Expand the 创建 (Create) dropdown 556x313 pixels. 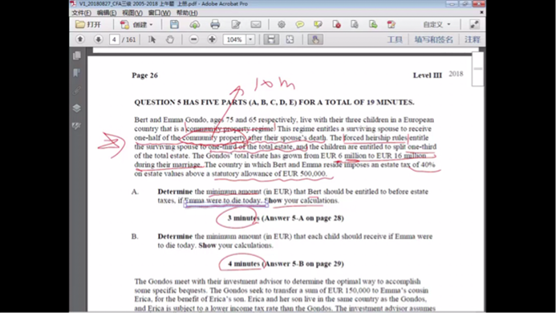[x=151, y=25]
